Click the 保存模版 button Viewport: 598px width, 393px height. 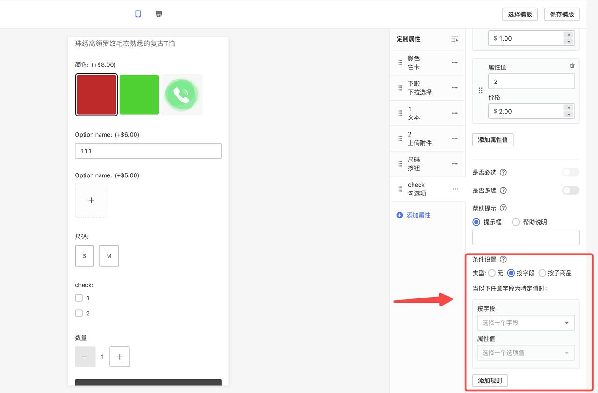(x=562, y=15)
